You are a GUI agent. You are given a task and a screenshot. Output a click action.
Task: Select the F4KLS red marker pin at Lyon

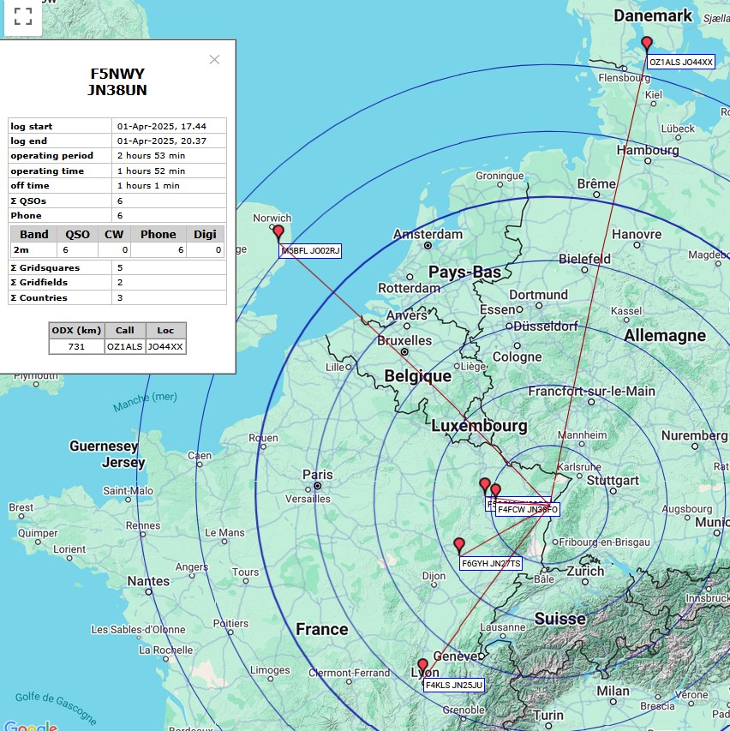tap(422, 665)
